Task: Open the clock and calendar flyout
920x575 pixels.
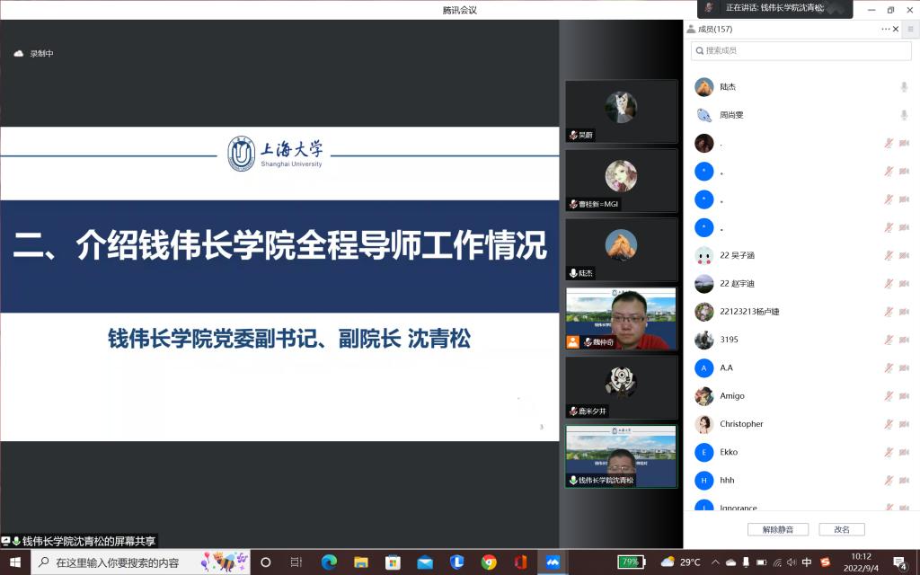Action: click(x=861, y=562)
